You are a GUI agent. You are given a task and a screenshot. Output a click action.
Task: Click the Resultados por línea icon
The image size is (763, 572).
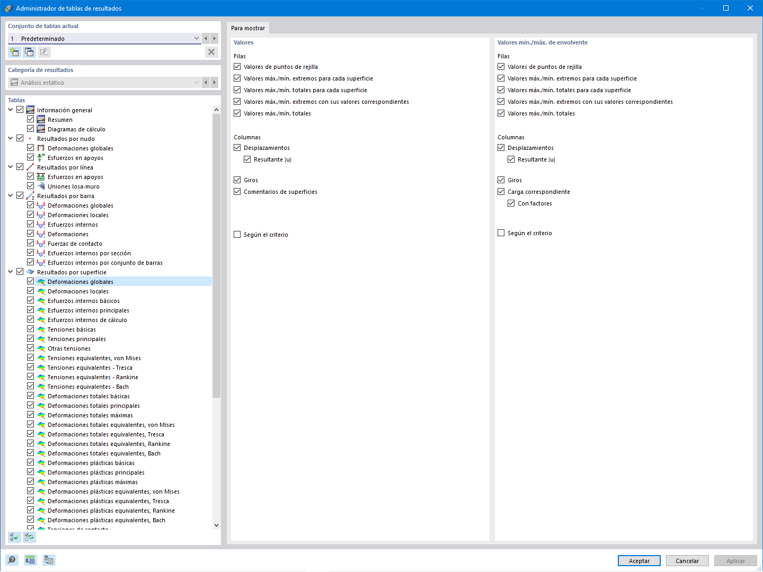click(x=30, y=167)
